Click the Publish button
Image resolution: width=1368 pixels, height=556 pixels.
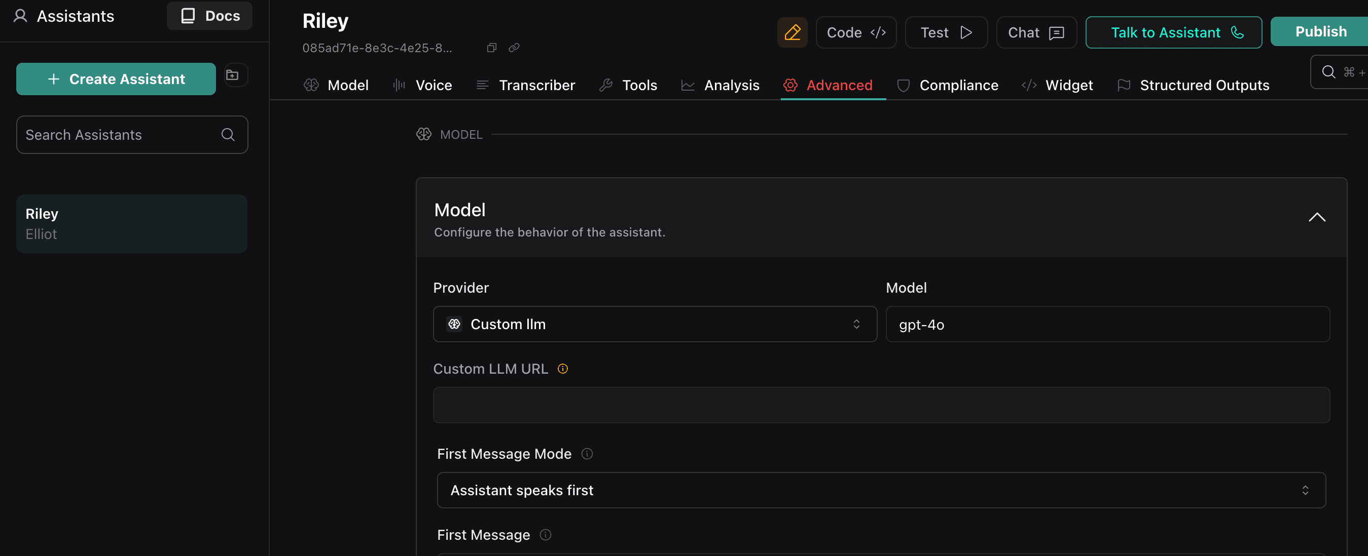(1320, 32)
